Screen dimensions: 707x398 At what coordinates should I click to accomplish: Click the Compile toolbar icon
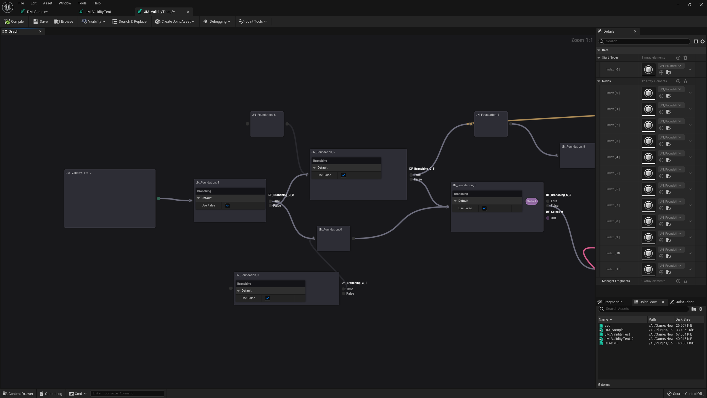7,22
